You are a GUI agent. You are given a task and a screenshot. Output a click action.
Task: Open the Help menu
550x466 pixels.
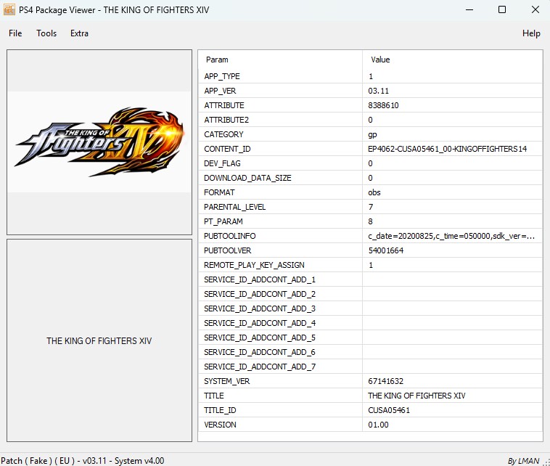click(531, 33)
